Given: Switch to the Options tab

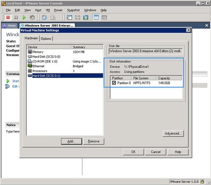Looking at the screenshot, I should click(46, 39).
